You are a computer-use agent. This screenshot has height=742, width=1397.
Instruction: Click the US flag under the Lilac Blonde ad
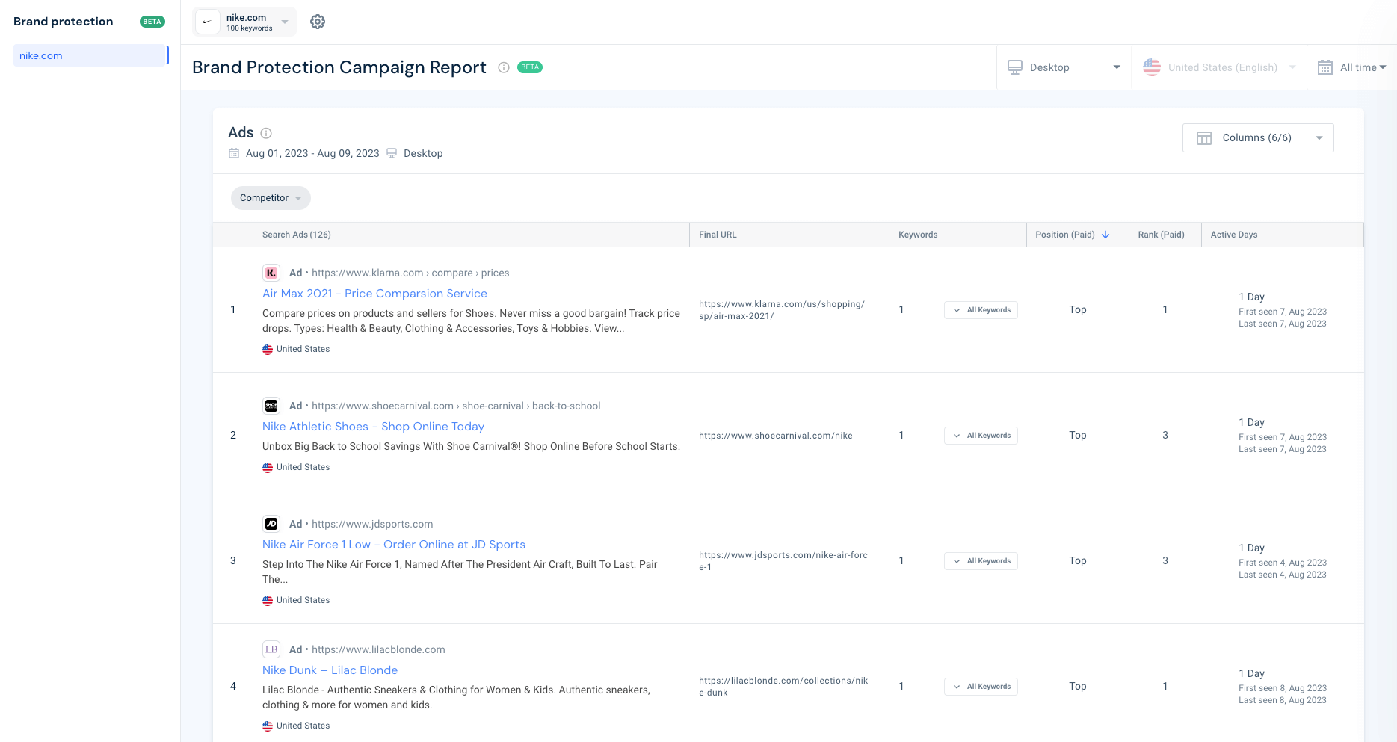tap(268, 726)
